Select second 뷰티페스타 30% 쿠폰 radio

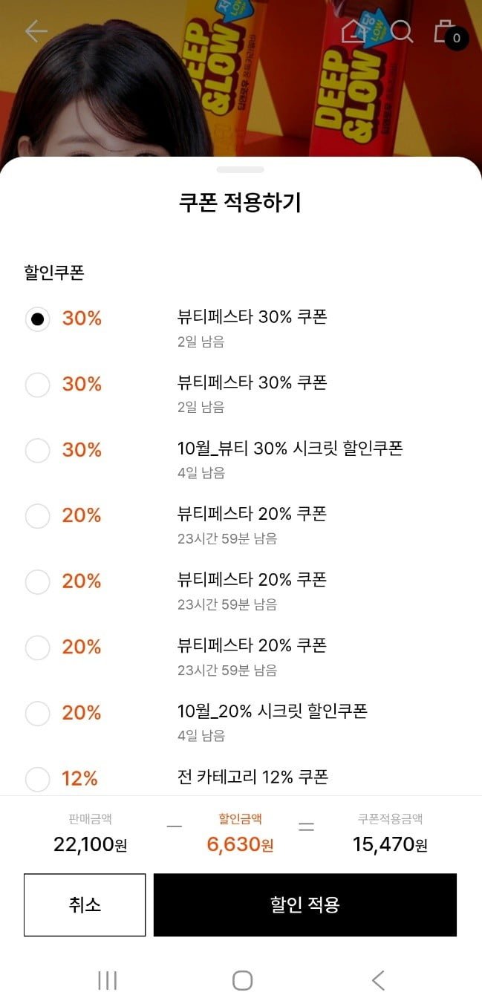[37, 385]
